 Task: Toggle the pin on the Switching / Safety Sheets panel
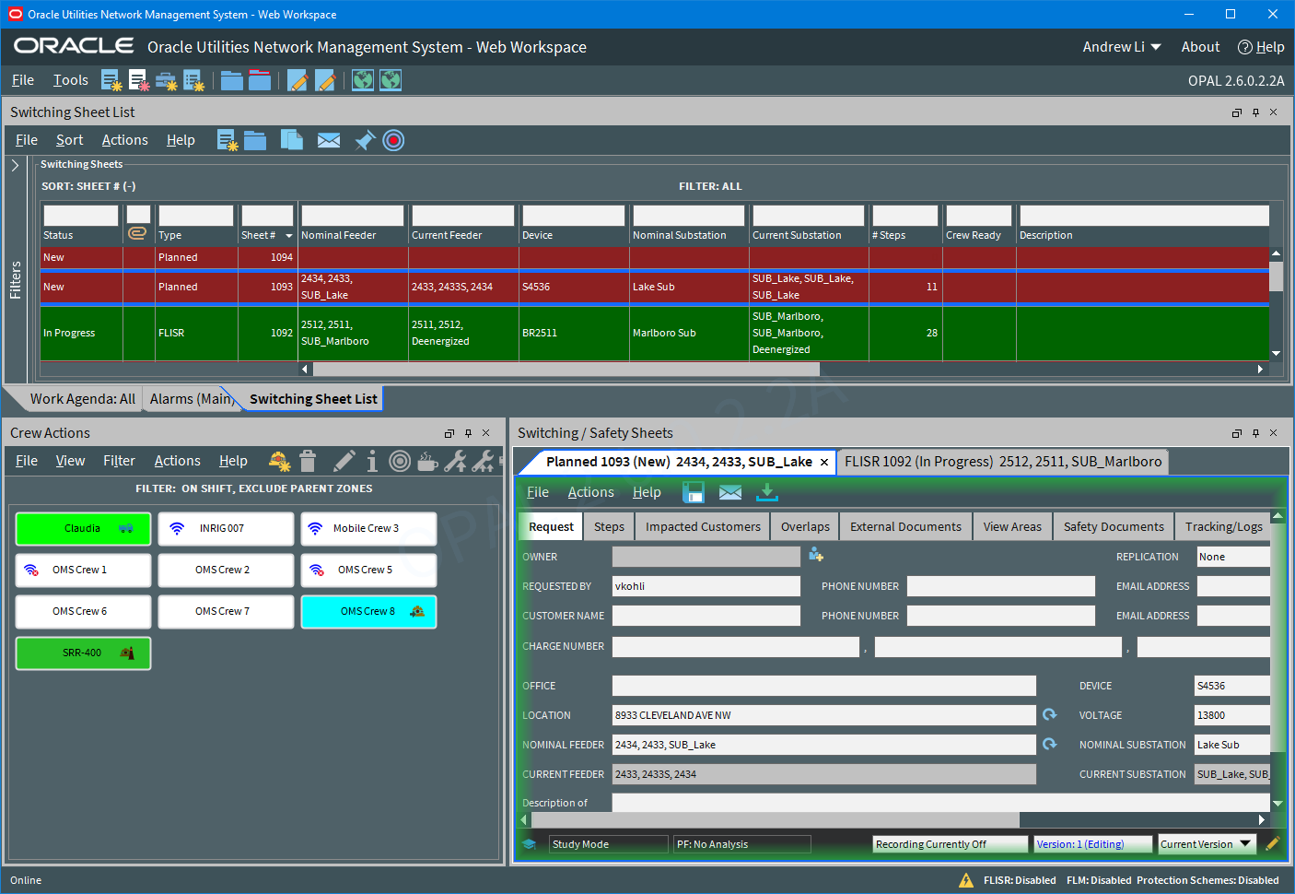coord(1254,432)
